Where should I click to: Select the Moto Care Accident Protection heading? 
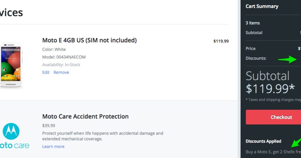85,116
